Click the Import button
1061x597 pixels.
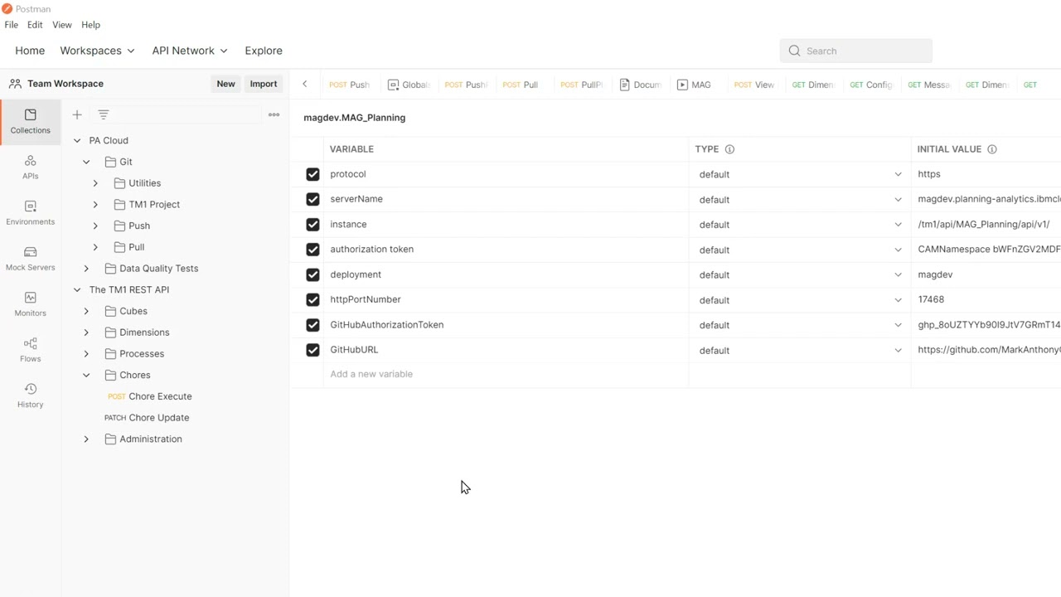[x=264, y=84]
